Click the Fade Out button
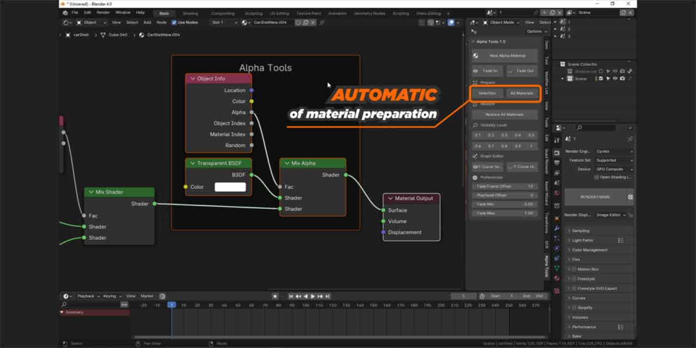The height and width of the screenshot is (348, 696). 522,71
